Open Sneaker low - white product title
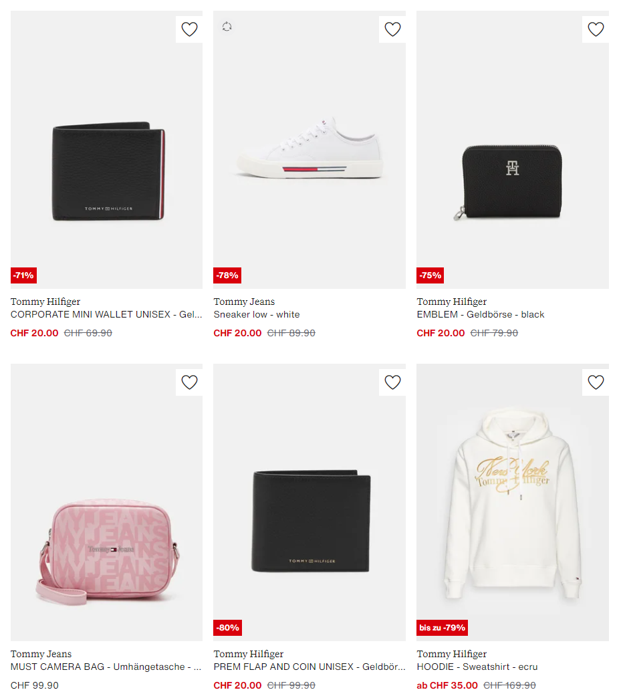 (x=257, y=315)
